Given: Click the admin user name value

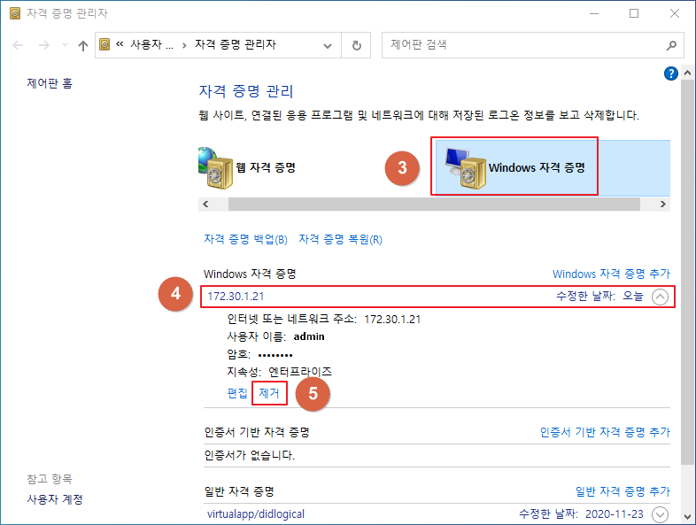Looking at the screenshot, I should coord(309,336).
